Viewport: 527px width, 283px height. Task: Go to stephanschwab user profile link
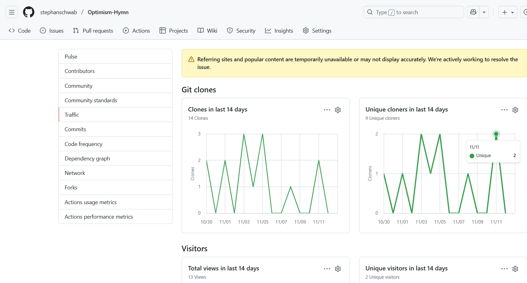(59, 12)
